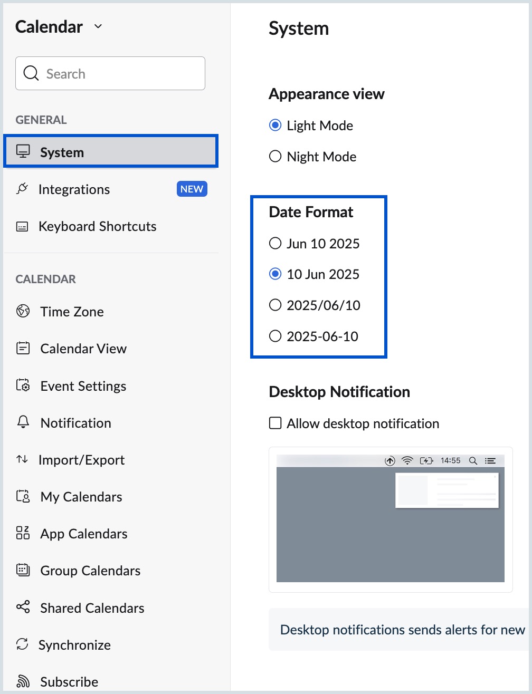Click the System monitor icon in sidebar
Viewport: 532px width, 694px height.
pyautogui.click(x=22, y=152)
